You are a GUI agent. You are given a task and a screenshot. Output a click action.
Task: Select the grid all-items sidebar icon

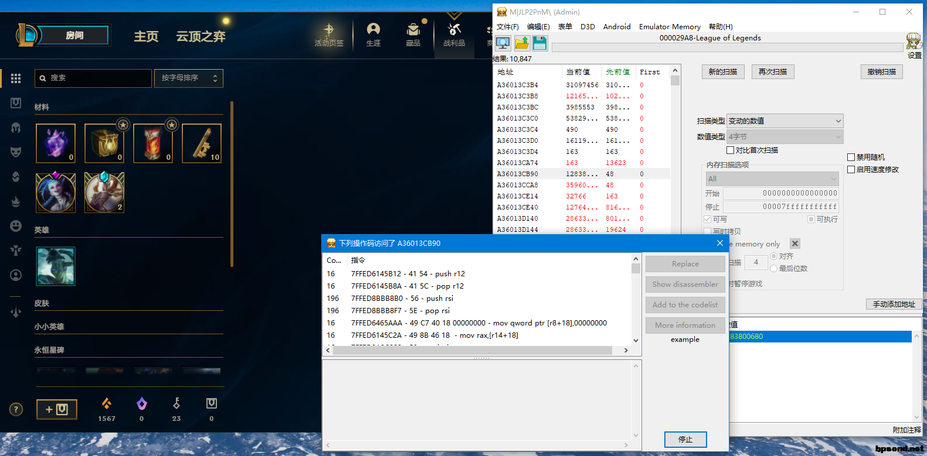16,78
